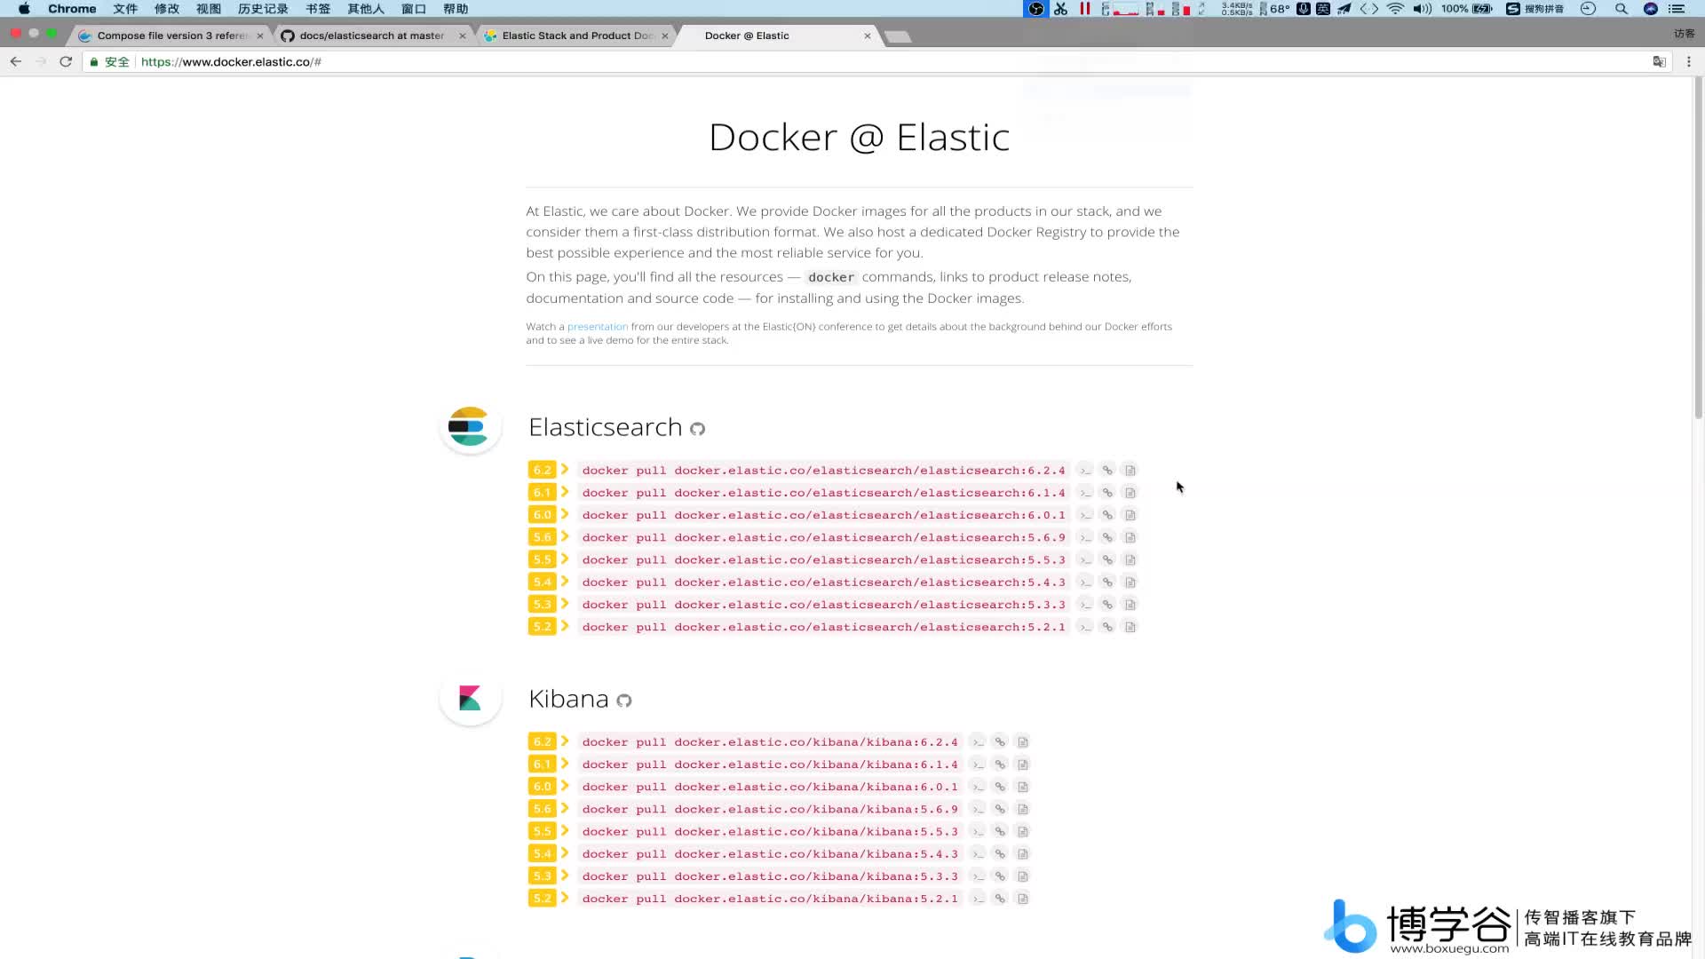The height and width of the screenshot is (959, 1705).
Task: Open the Chrome History menu
Action: [262, 10]
